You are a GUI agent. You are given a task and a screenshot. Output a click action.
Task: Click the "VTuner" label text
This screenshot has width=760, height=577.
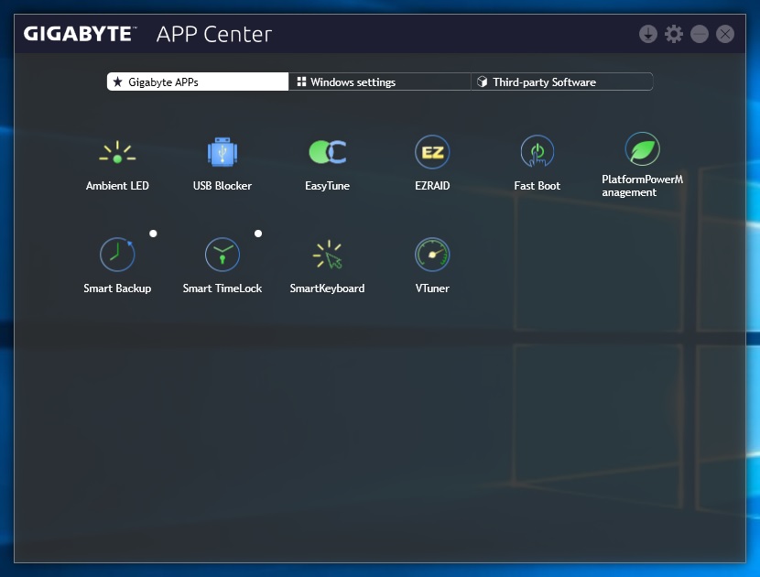(432, 288)
